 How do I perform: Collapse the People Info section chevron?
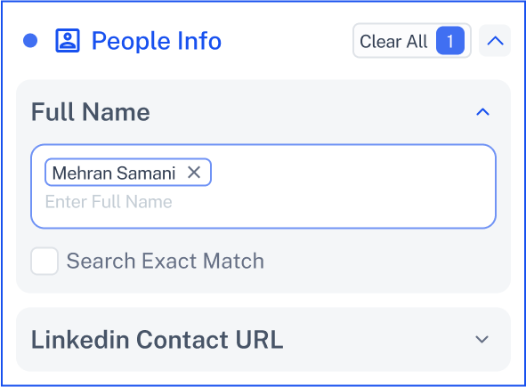[495, 41]
